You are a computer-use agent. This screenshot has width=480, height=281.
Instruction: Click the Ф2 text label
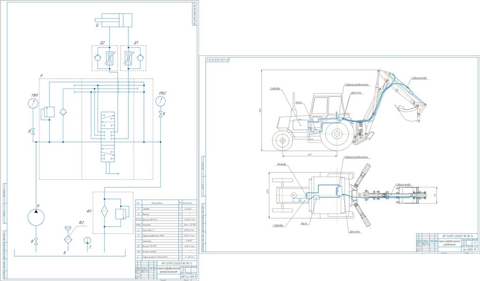point(81,222)
